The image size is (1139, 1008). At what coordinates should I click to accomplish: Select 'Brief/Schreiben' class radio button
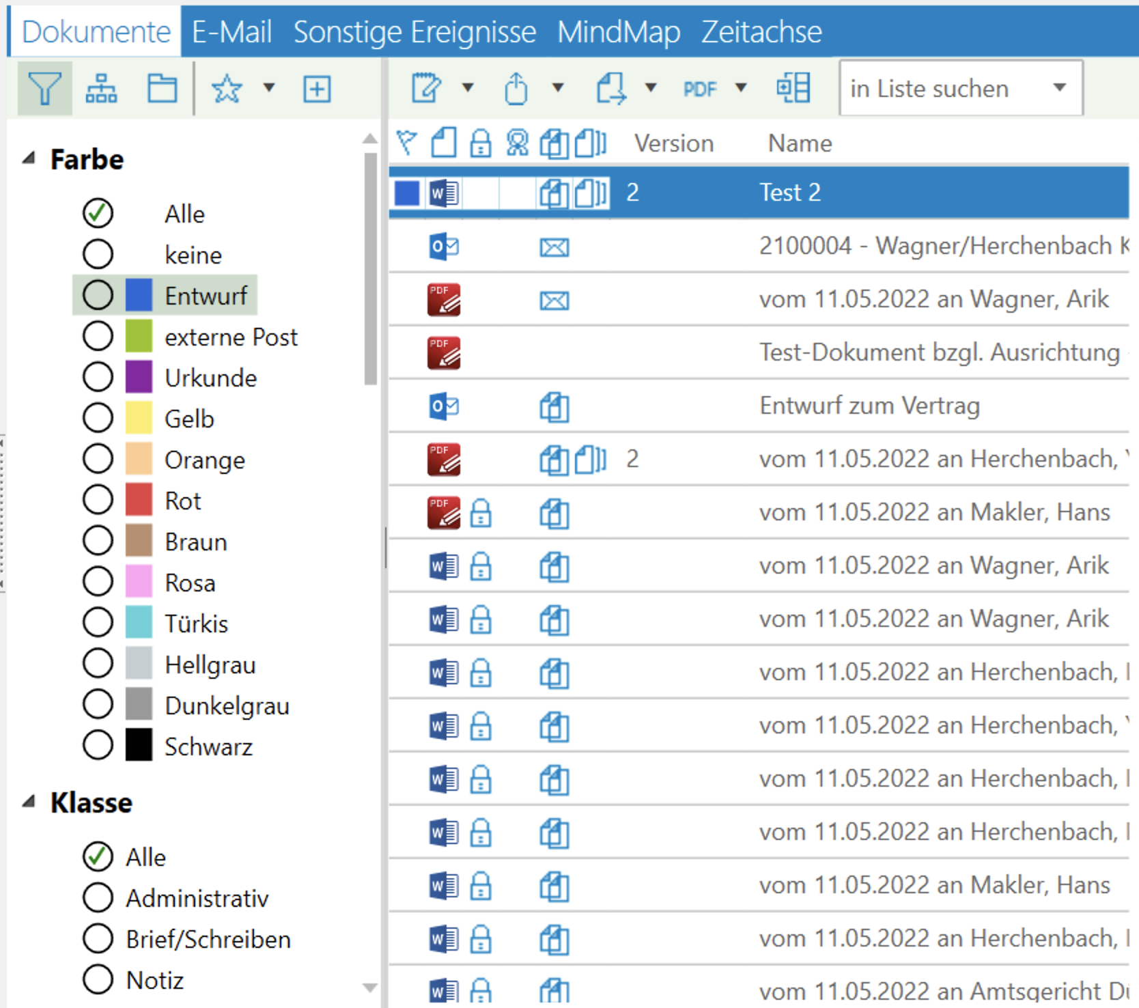point(98,939)
